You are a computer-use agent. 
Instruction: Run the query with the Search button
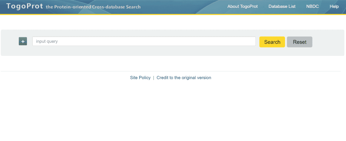(x=272, y=42)
